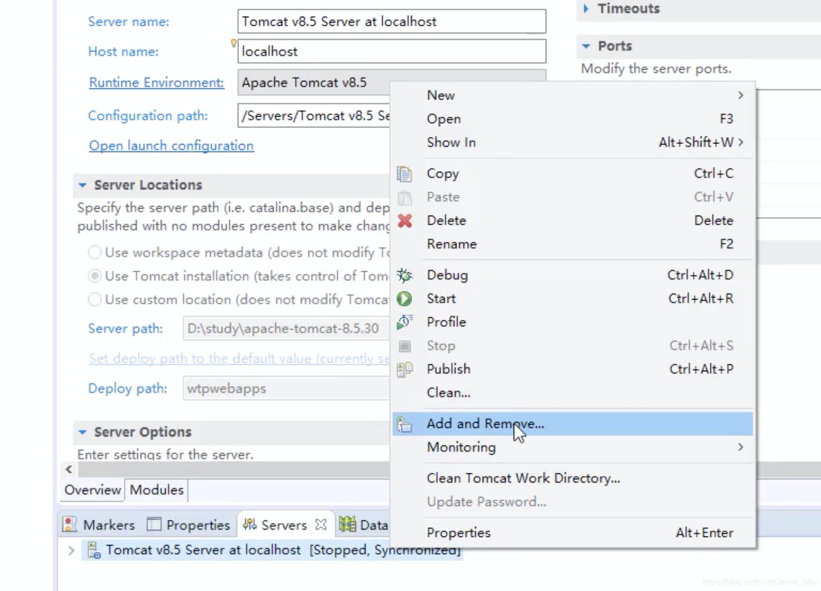This screenshot has height=591, width=821.
Task: Open the Properties view tab
Action: pos(189,525)
